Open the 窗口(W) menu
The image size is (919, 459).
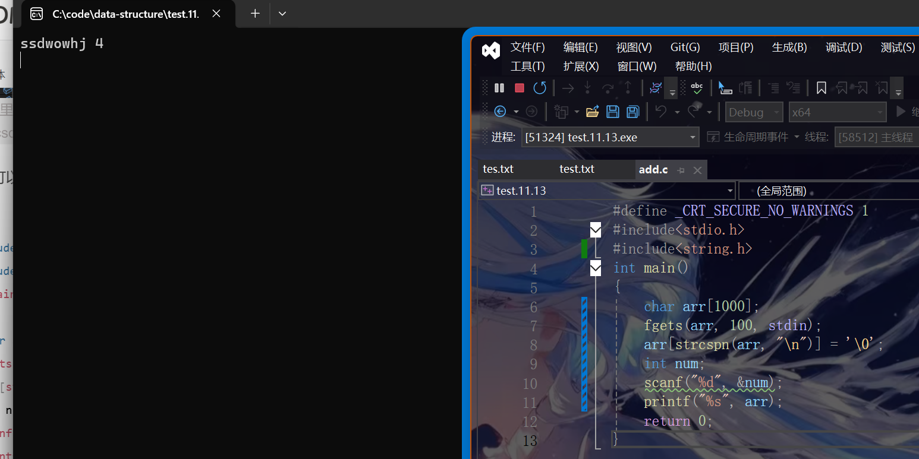(637, 67)
